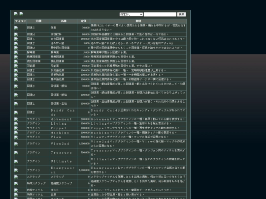The width and height of the screenshot is (266, 199).
Task: Click the icon in the Machine row
Action: [16, 133]
